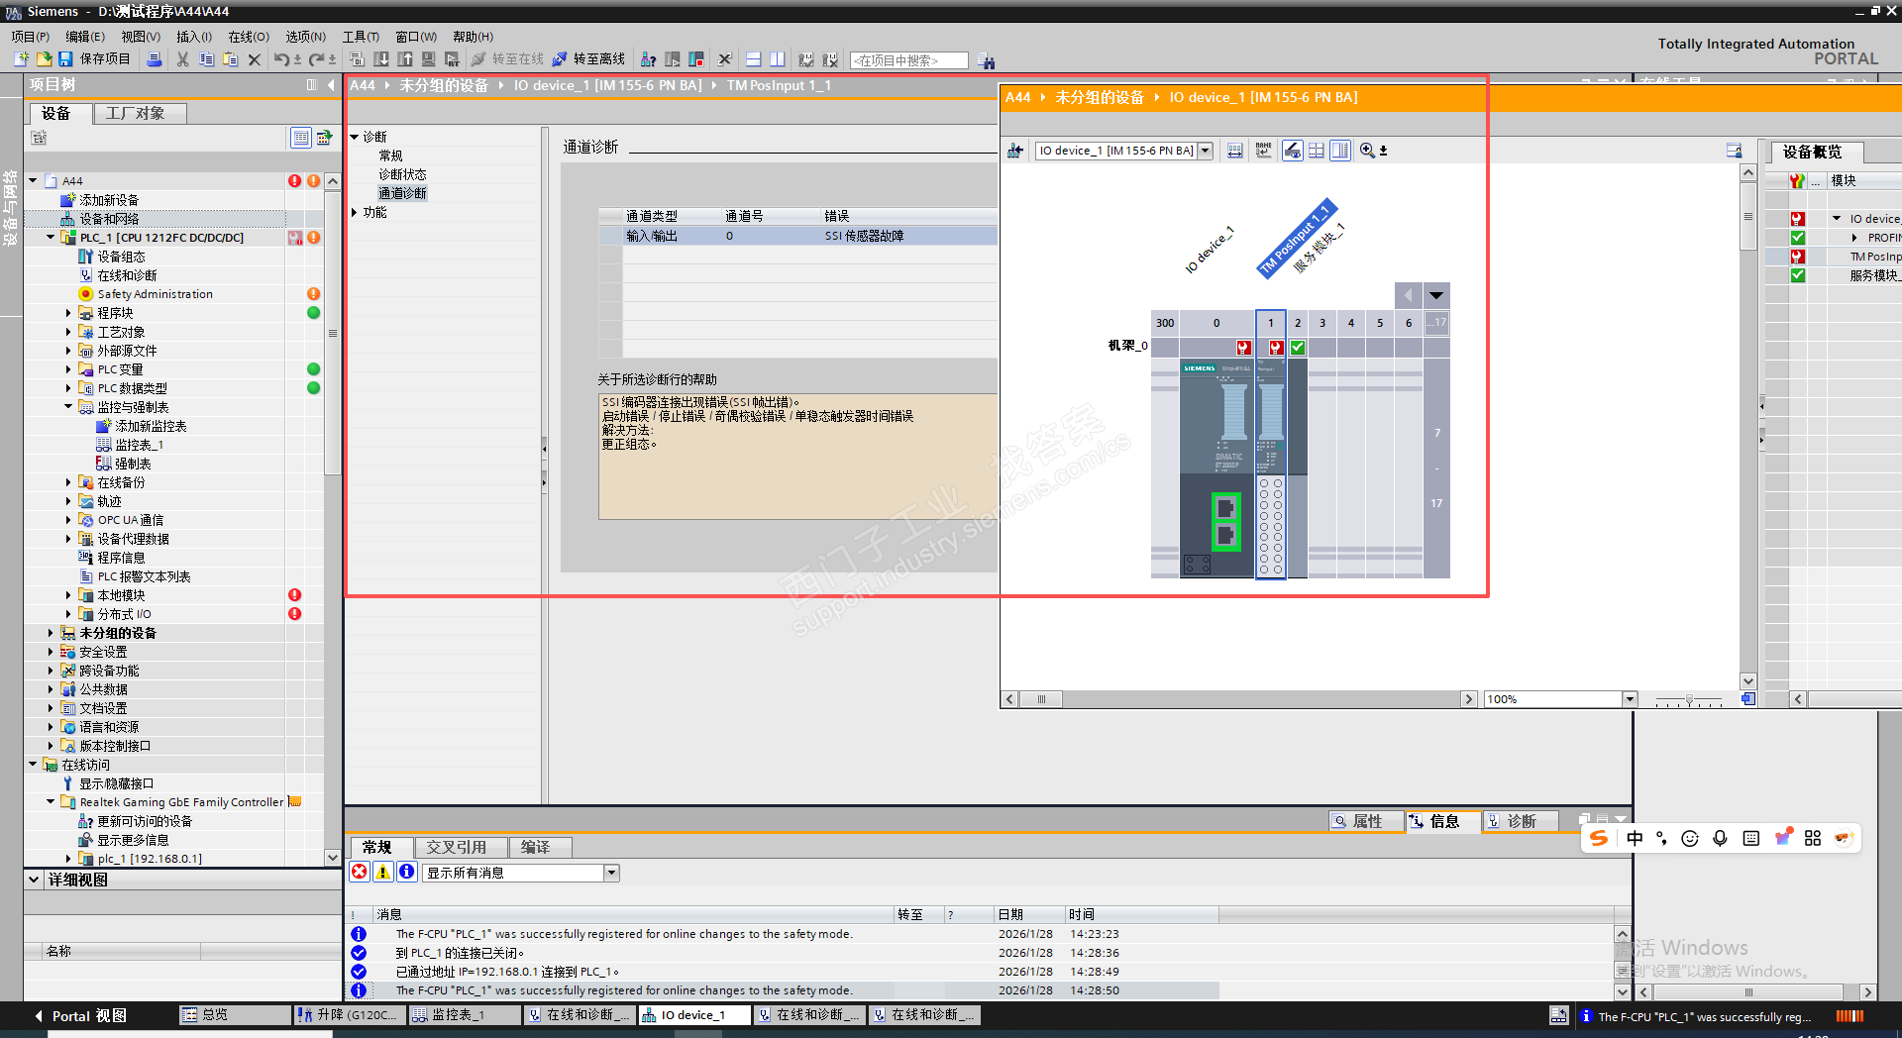1902x1038 pixels.
Task: Expand the 未分组的设备 tree node
Action: click(51, 633)
